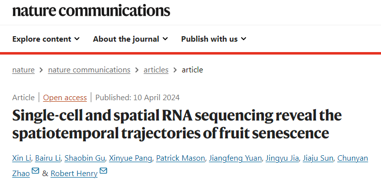381x184 pixels.
Task: Click email envelope icon next to Chunyan Zhao
Action: (x=36, y=171)
